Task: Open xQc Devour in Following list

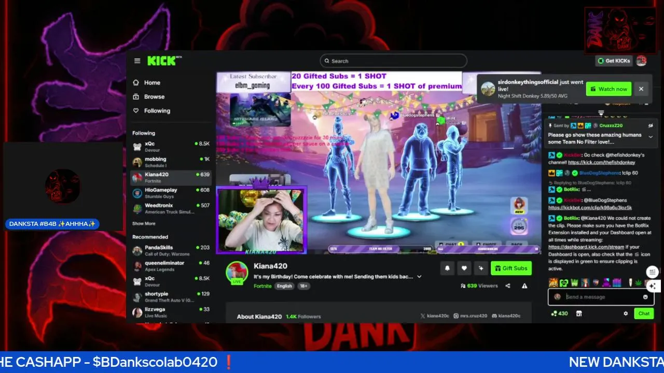Action: pos(171,147)
